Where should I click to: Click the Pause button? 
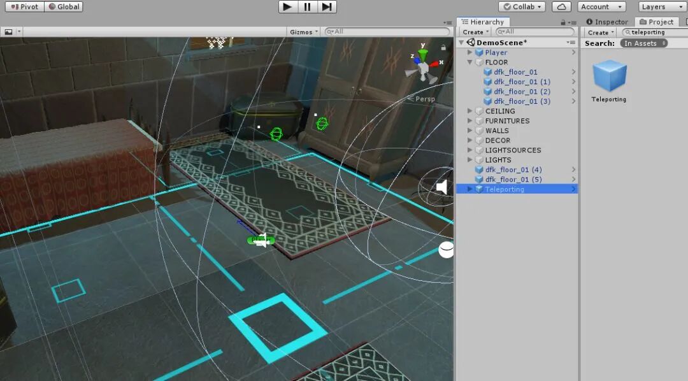(307, 6)
